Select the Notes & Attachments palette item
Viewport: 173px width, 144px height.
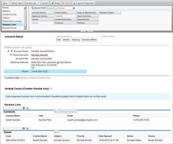[x=87, y=13]
